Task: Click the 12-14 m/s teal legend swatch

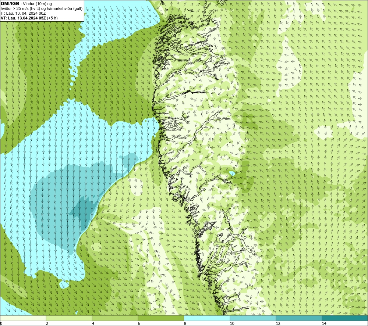Action: 299,318
